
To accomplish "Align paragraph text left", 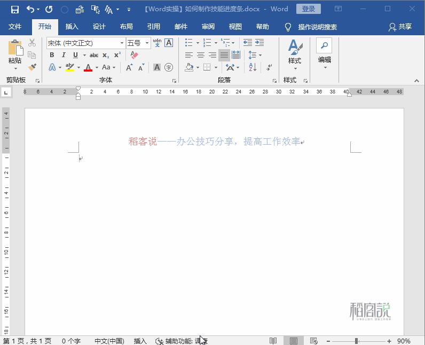I will [x=189, y=55].
